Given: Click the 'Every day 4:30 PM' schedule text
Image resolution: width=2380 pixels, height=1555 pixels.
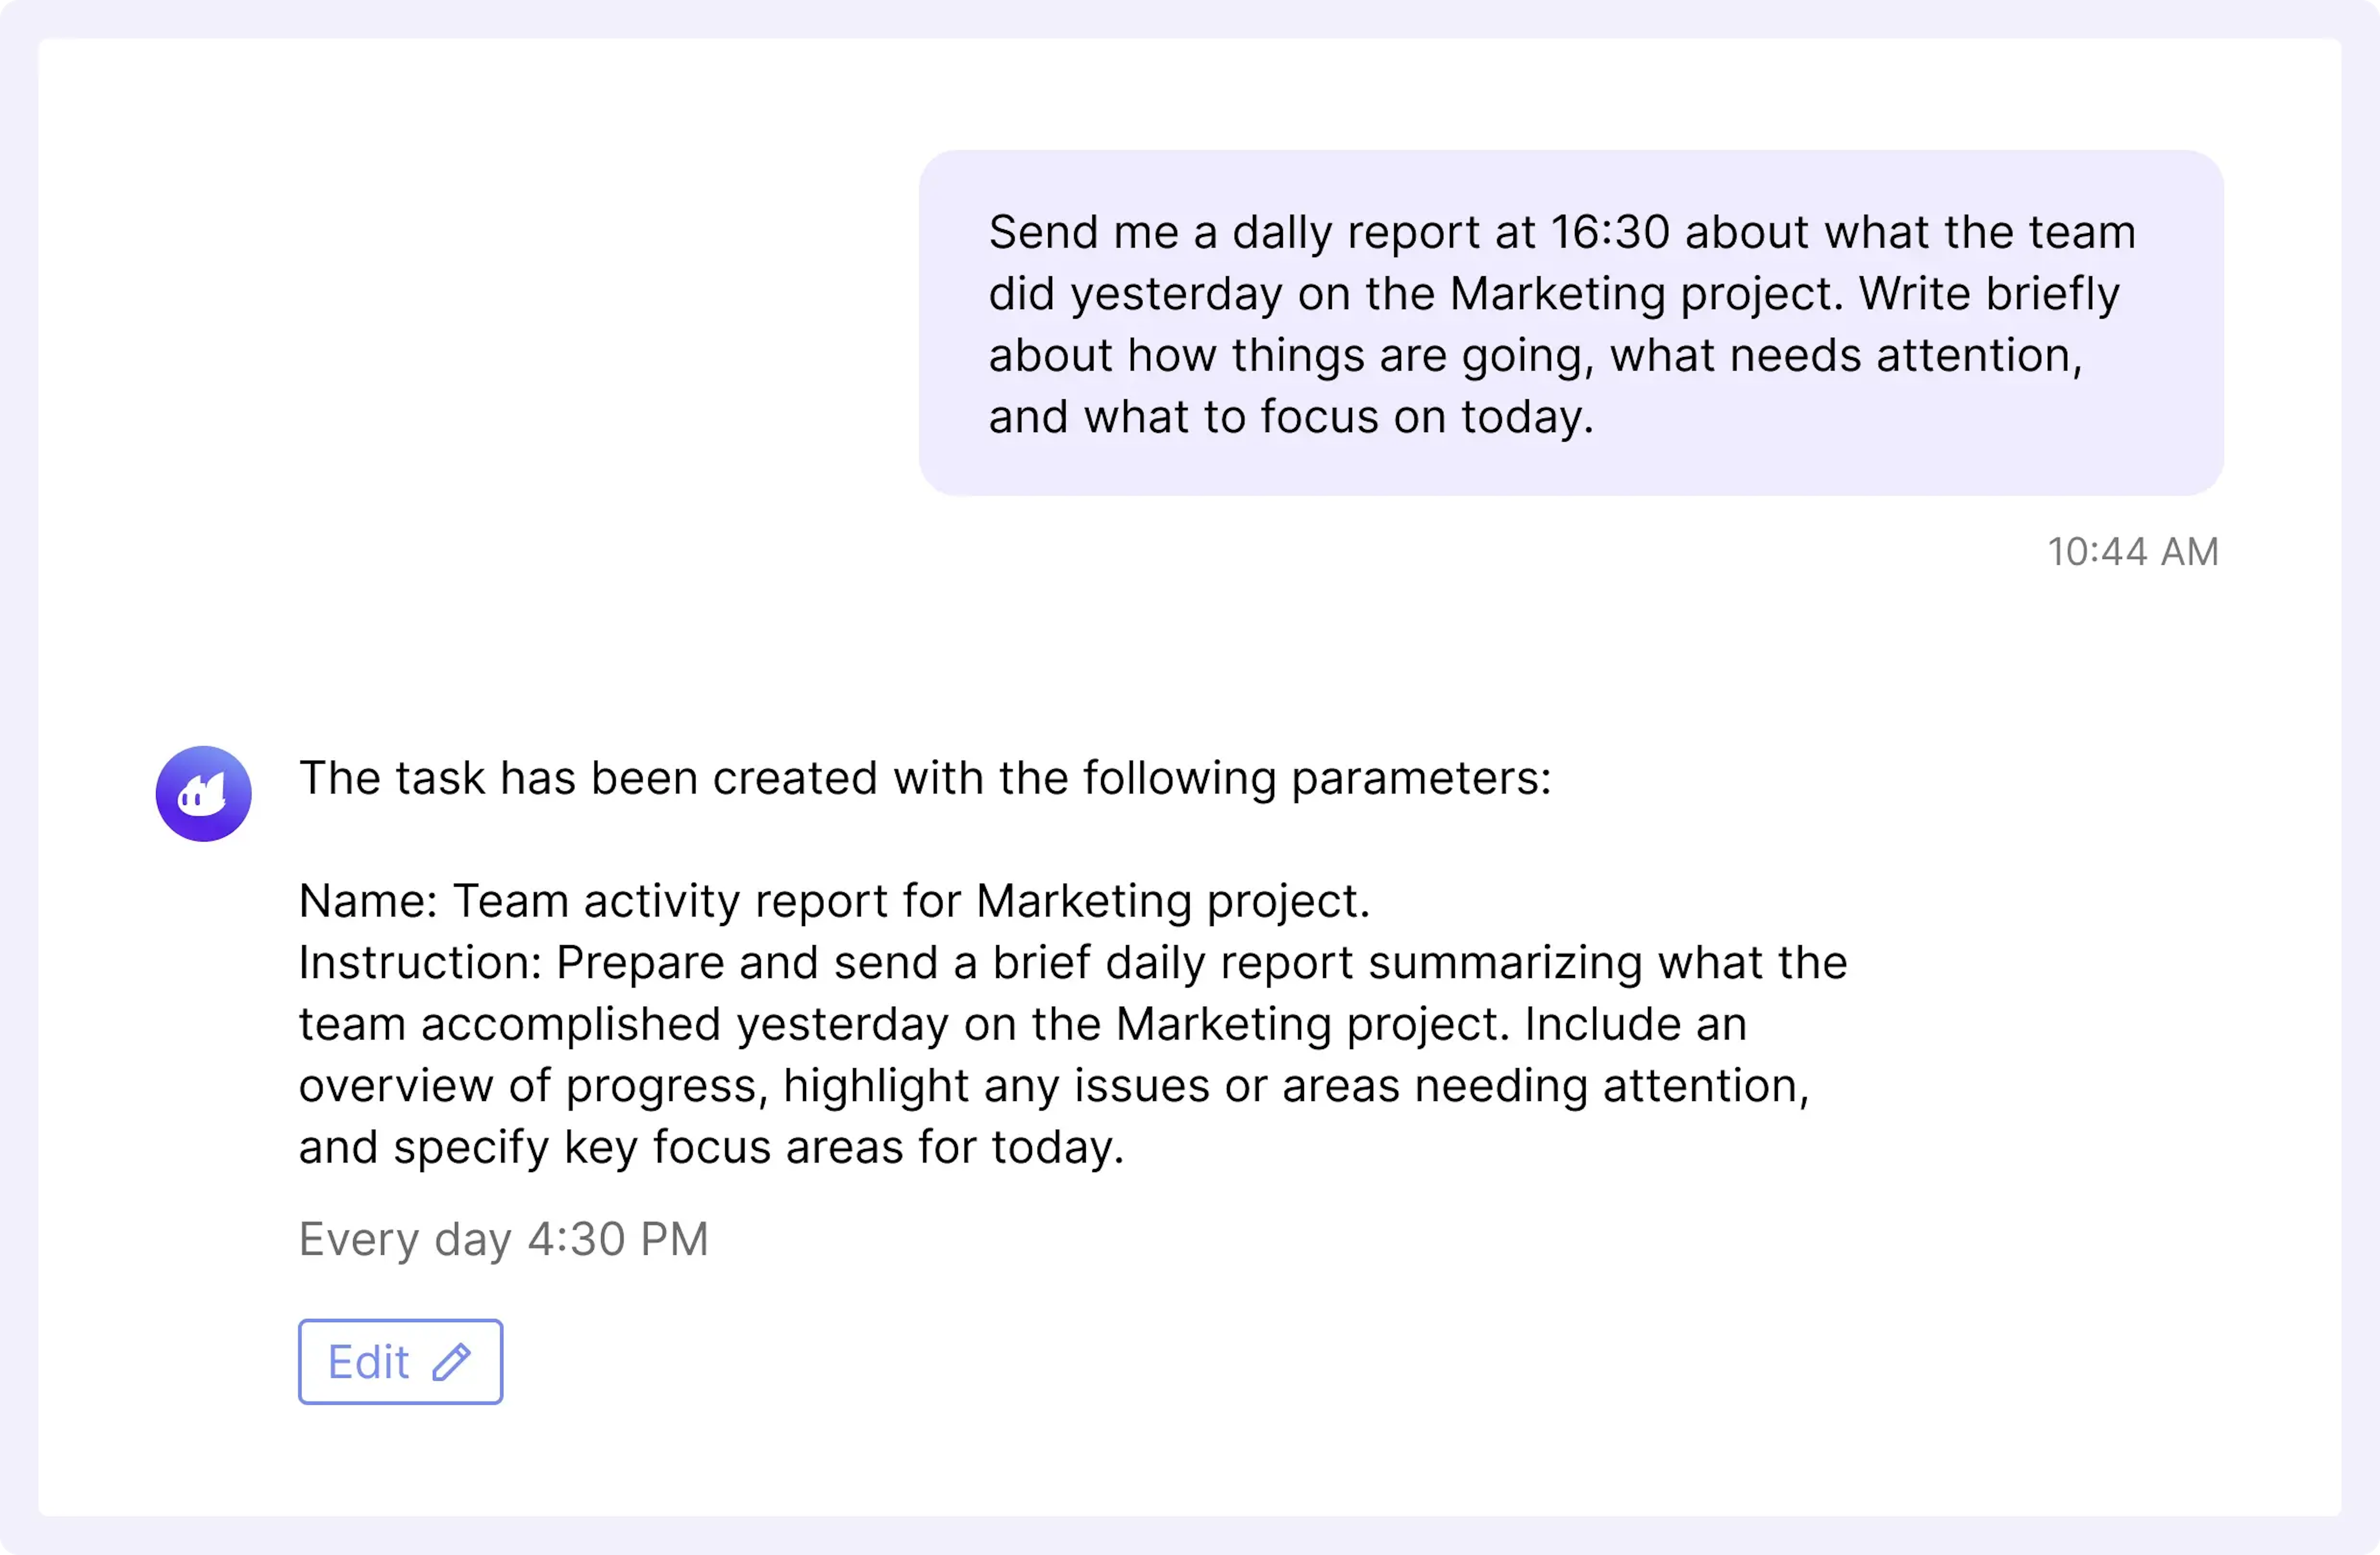Looking at the screenshot, I should [x=504, y=1239].
